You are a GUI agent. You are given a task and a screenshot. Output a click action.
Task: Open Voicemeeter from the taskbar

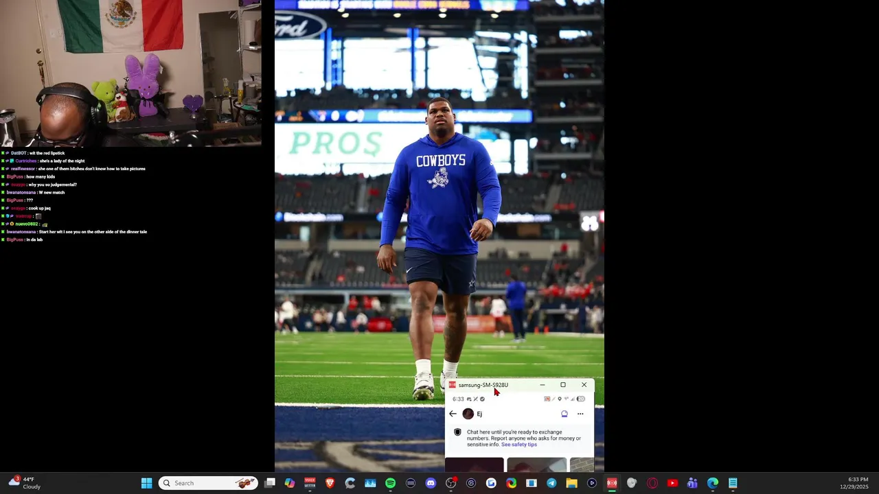tap(310, 483)
